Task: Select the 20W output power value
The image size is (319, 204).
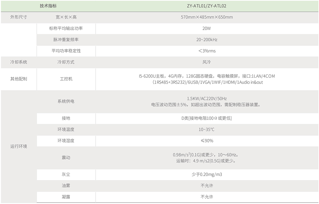Action: [207, 28]
